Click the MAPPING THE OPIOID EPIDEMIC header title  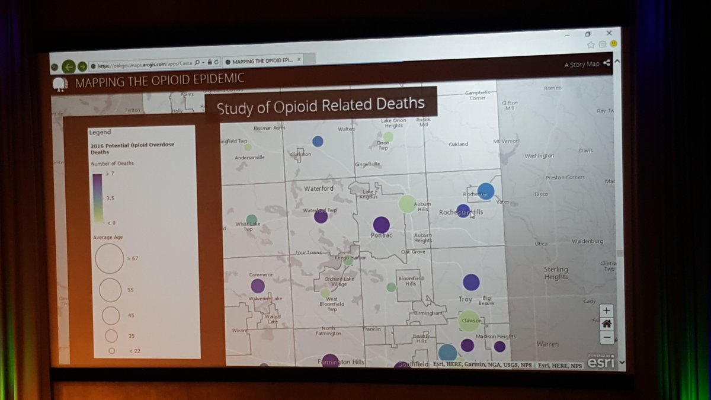click(x=159, y=80)
